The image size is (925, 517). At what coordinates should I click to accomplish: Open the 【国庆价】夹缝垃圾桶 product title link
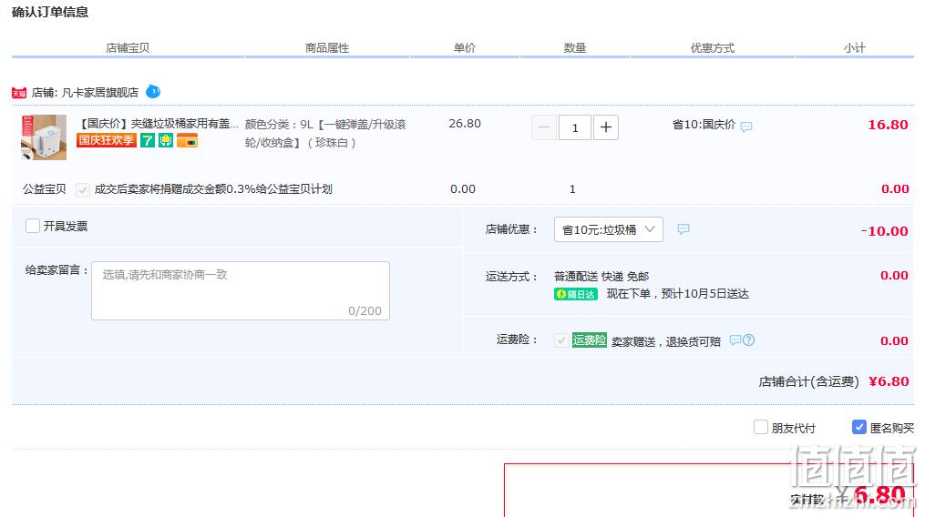(x=158, y=124)
